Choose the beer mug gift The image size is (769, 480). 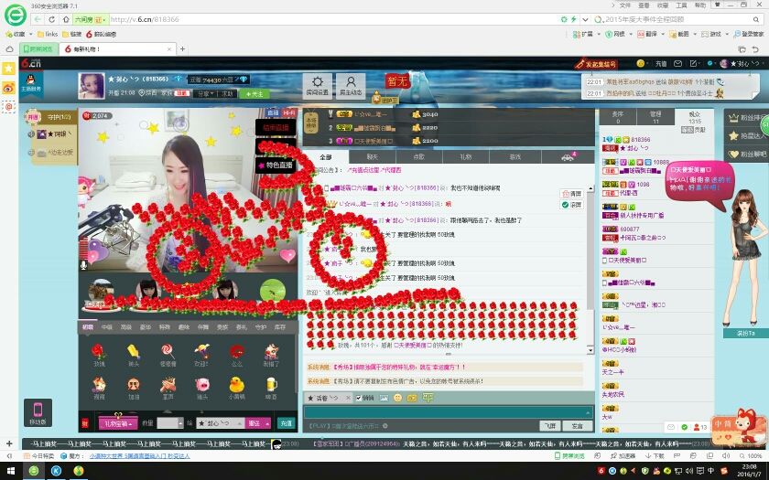271,385
